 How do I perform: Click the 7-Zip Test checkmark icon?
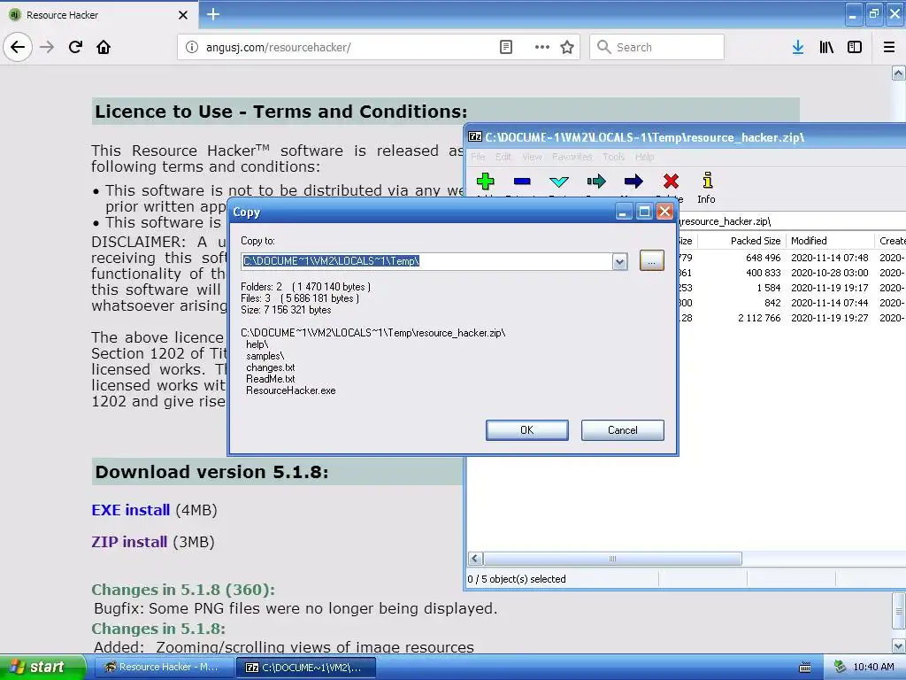559,182
